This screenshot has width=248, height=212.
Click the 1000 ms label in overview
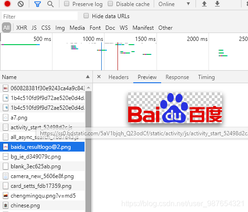[93, 39]
